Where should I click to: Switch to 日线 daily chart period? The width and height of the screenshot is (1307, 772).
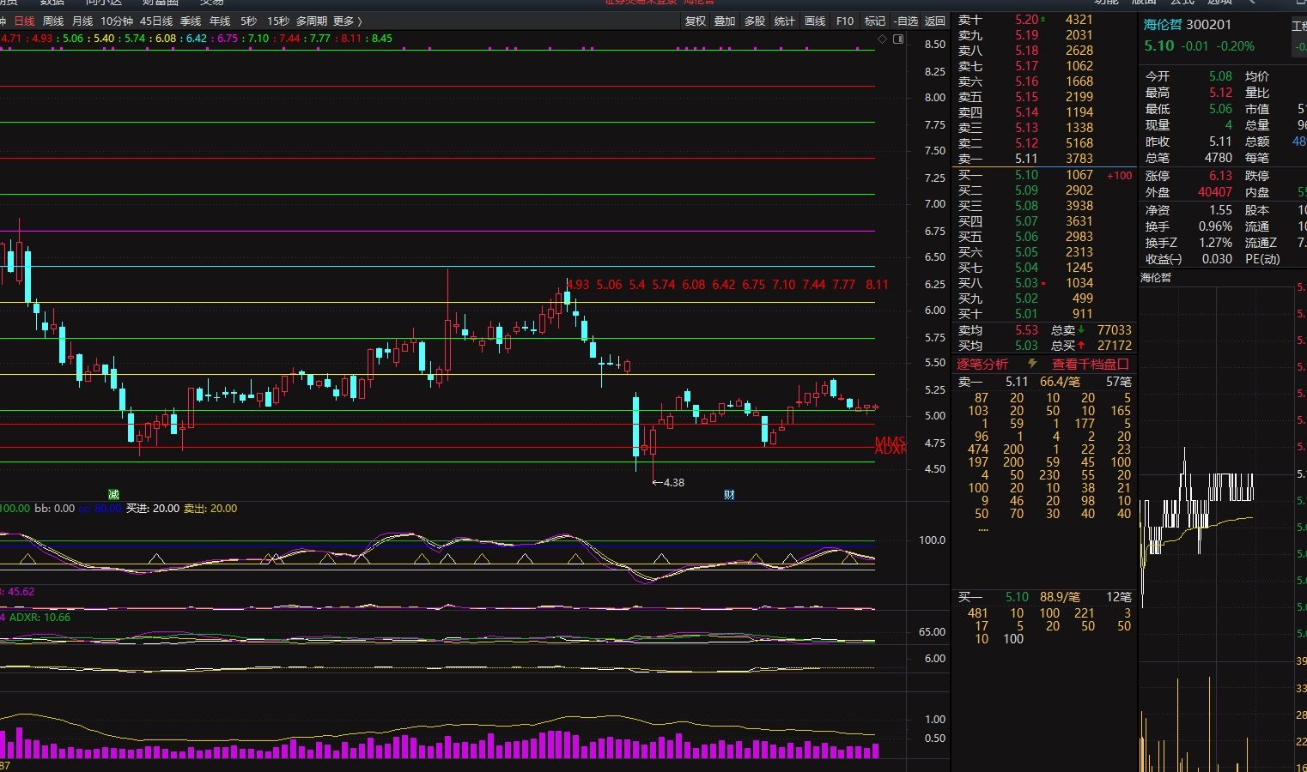tap(25, 21)
